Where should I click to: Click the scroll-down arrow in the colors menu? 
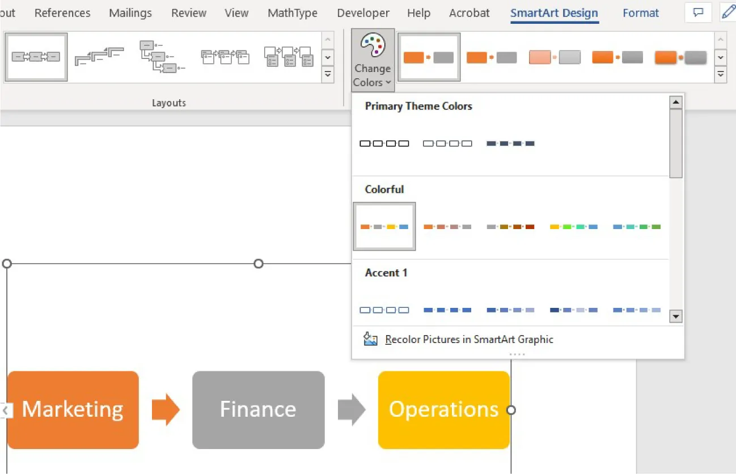pos(675,316)
